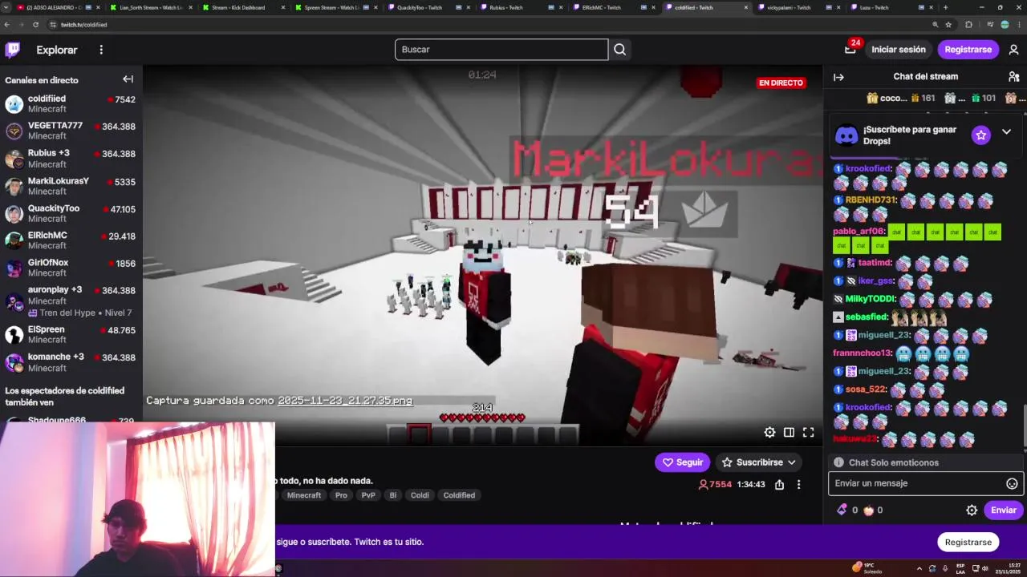This screenshot has height=577, width=1027.
Task: Expand the Suscríbete para ganar Drops banner
Action: [x=1006, y=132]
